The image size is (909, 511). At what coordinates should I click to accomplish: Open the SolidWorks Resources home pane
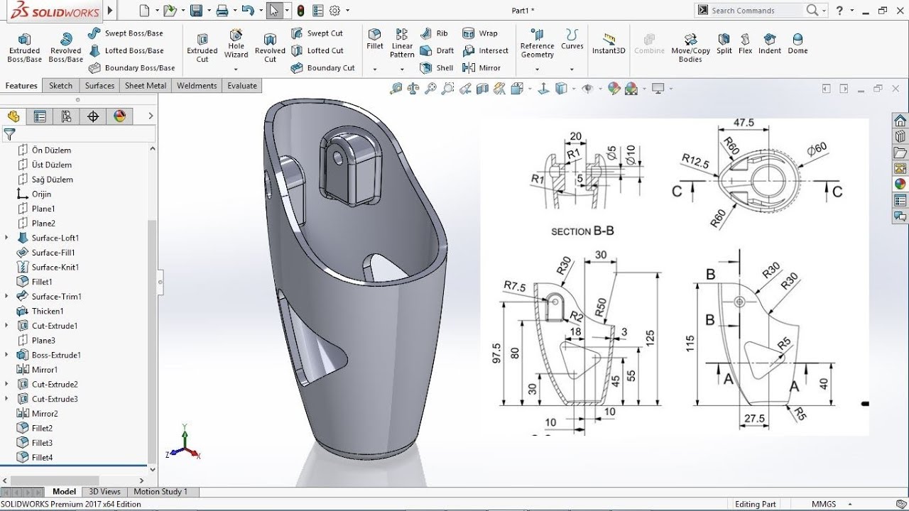[x=900, y=120]
